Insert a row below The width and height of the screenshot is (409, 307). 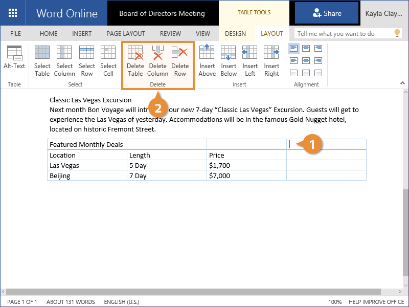pos(229,61)
